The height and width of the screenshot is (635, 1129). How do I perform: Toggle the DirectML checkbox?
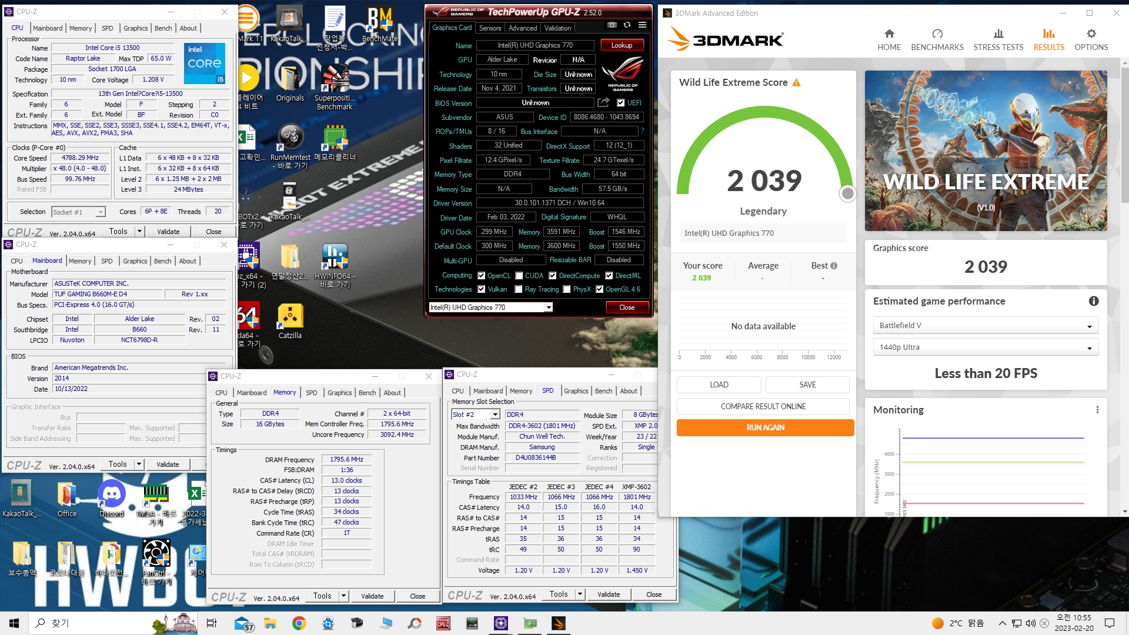609,276
